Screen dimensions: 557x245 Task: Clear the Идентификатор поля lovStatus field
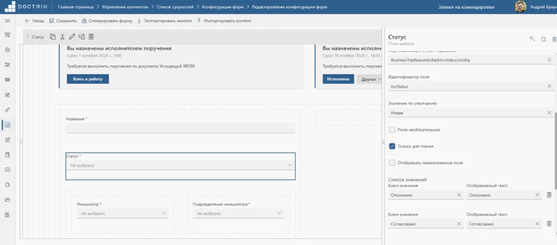point(549,86)
